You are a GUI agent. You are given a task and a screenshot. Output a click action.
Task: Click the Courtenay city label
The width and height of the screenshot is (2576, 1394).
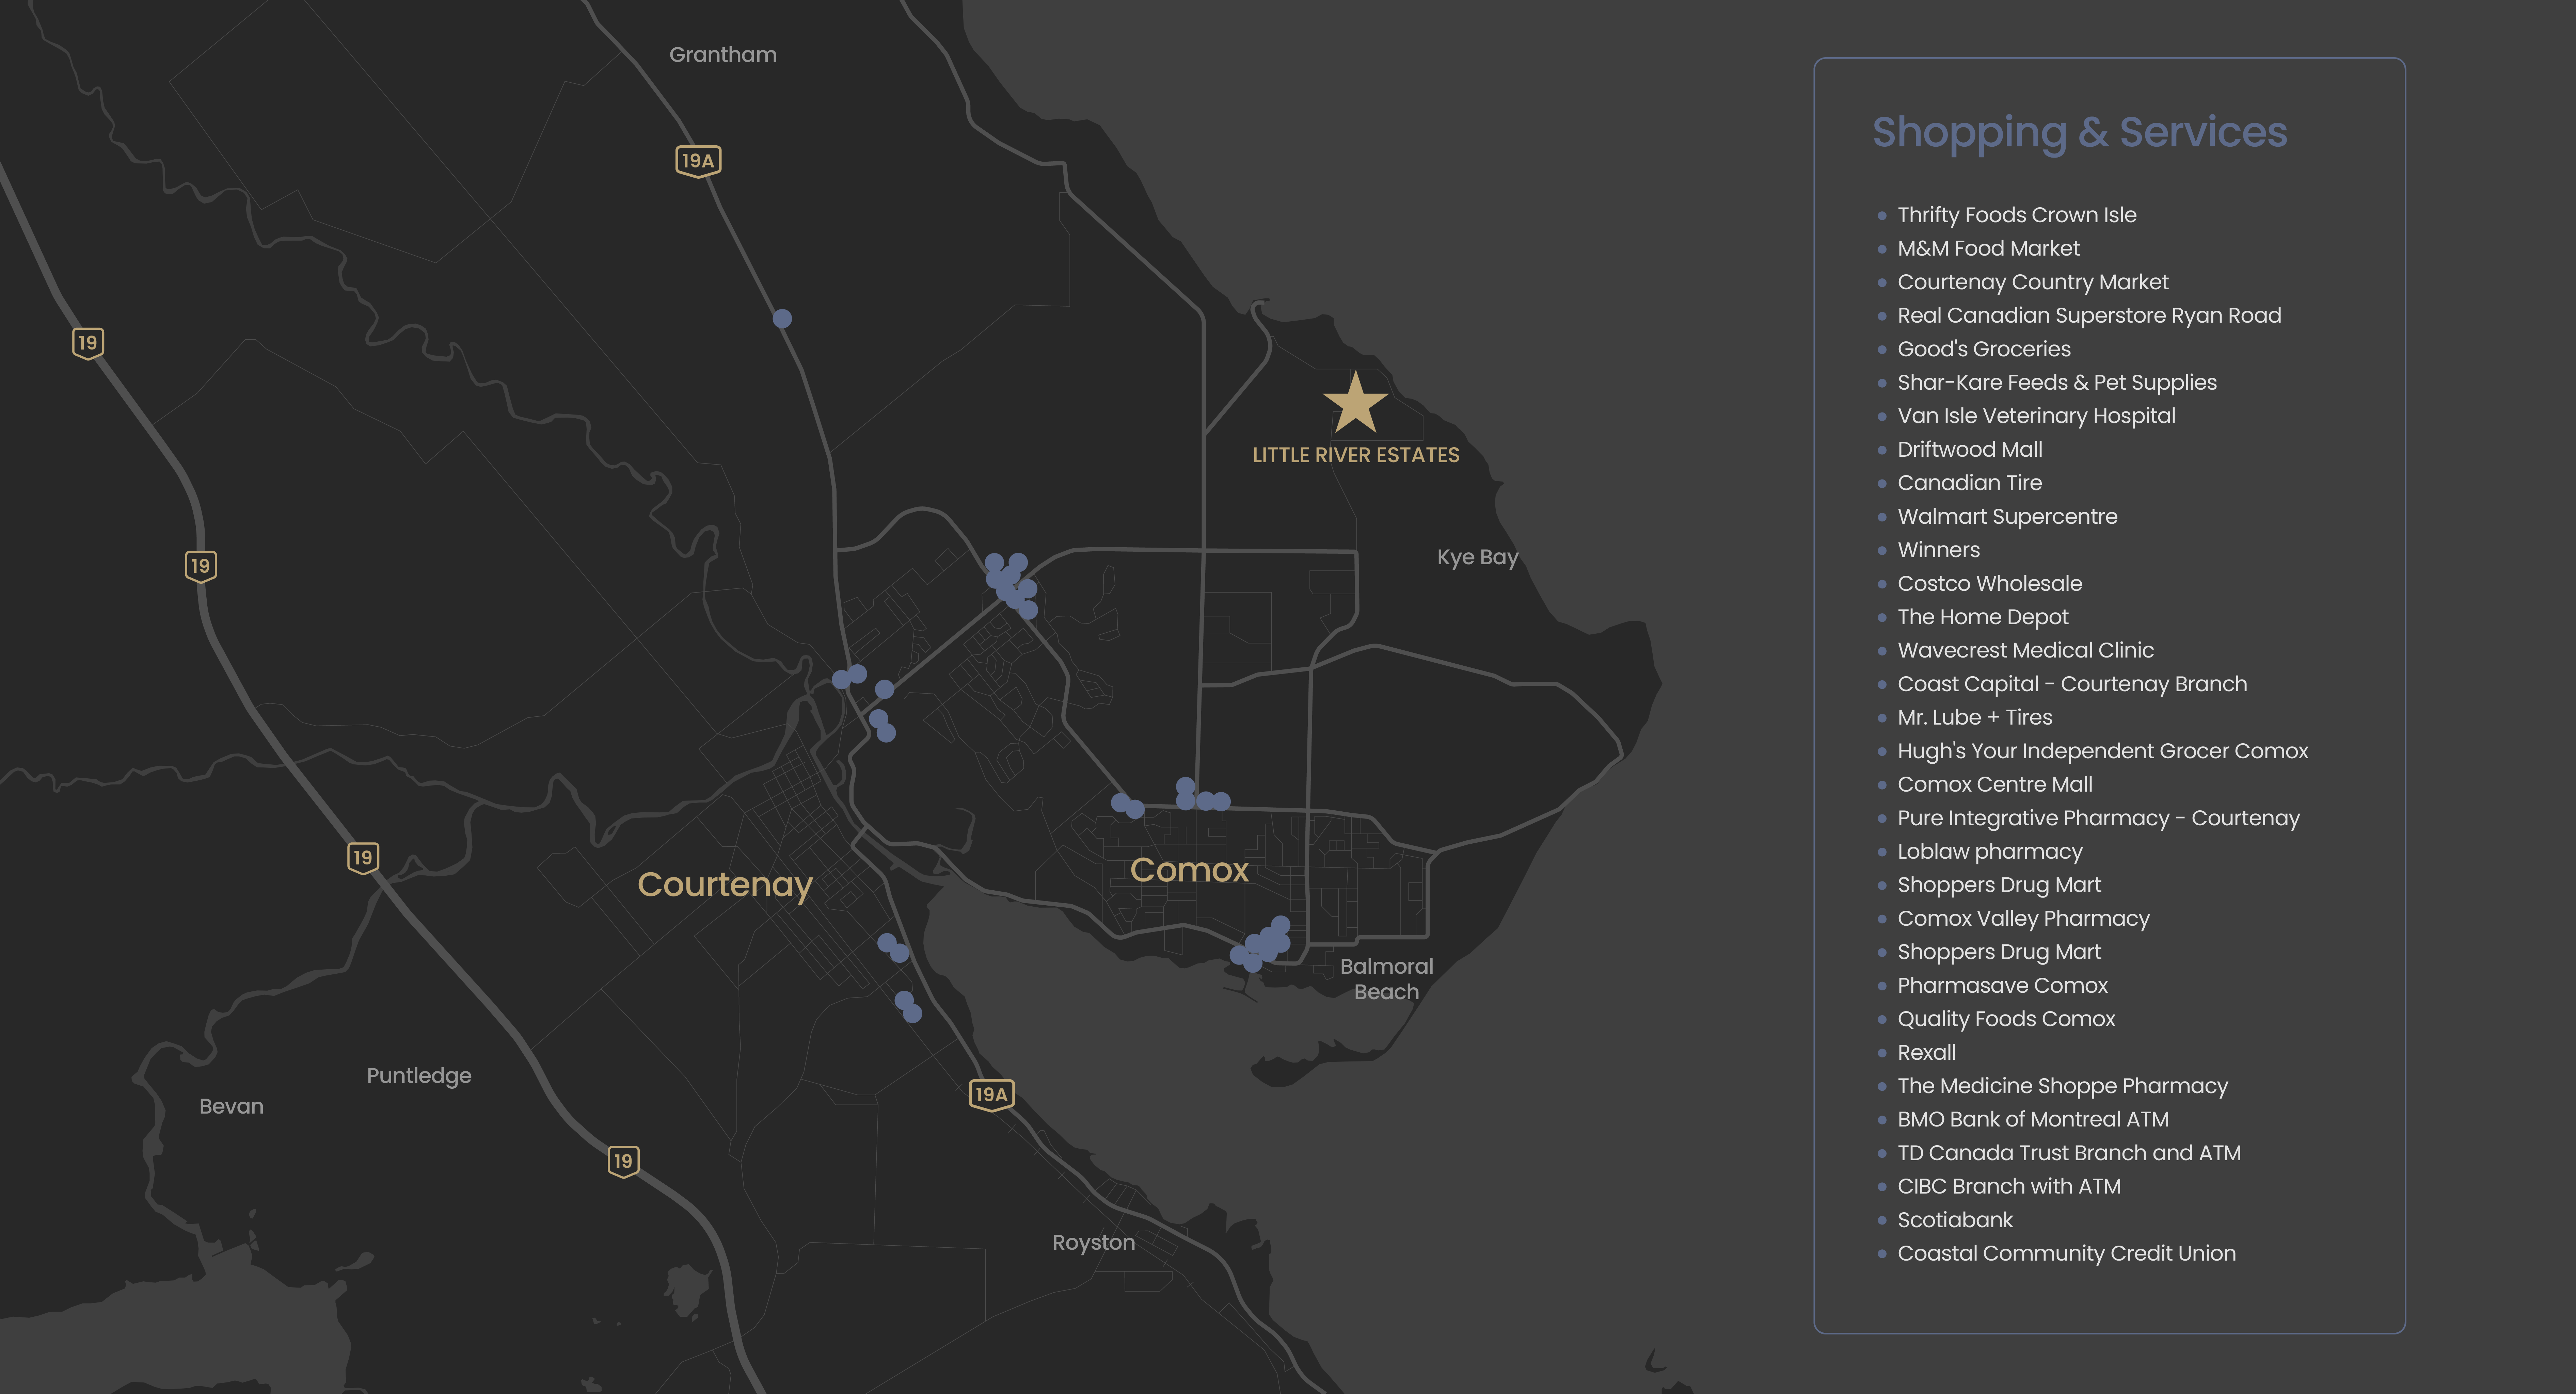725,885
